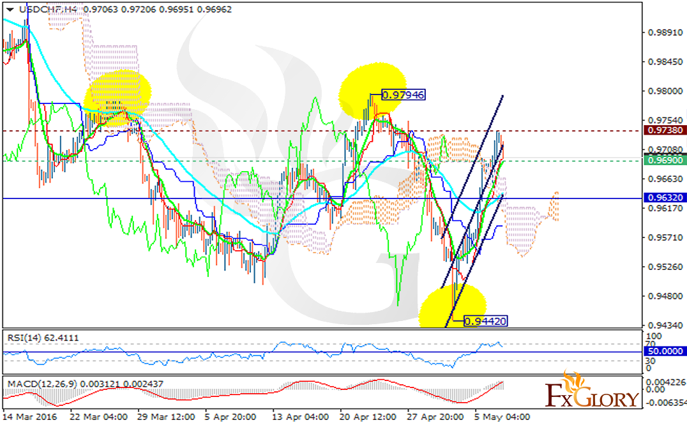Click the 0.98000 price axis value
The width and height of the screenshot is (687, 427).
pyautogui.click(x=665, y=91)
